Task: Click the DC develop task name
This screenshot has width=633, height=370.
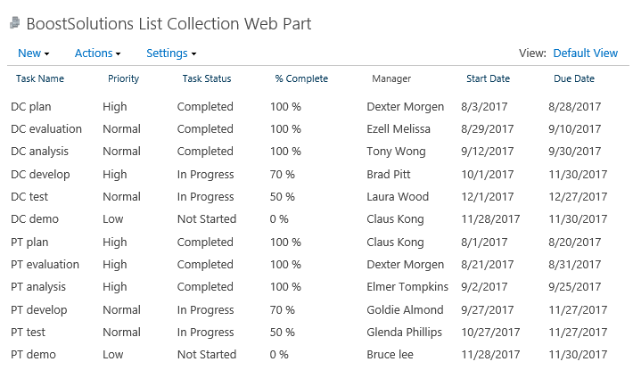Action: point(40,175)
